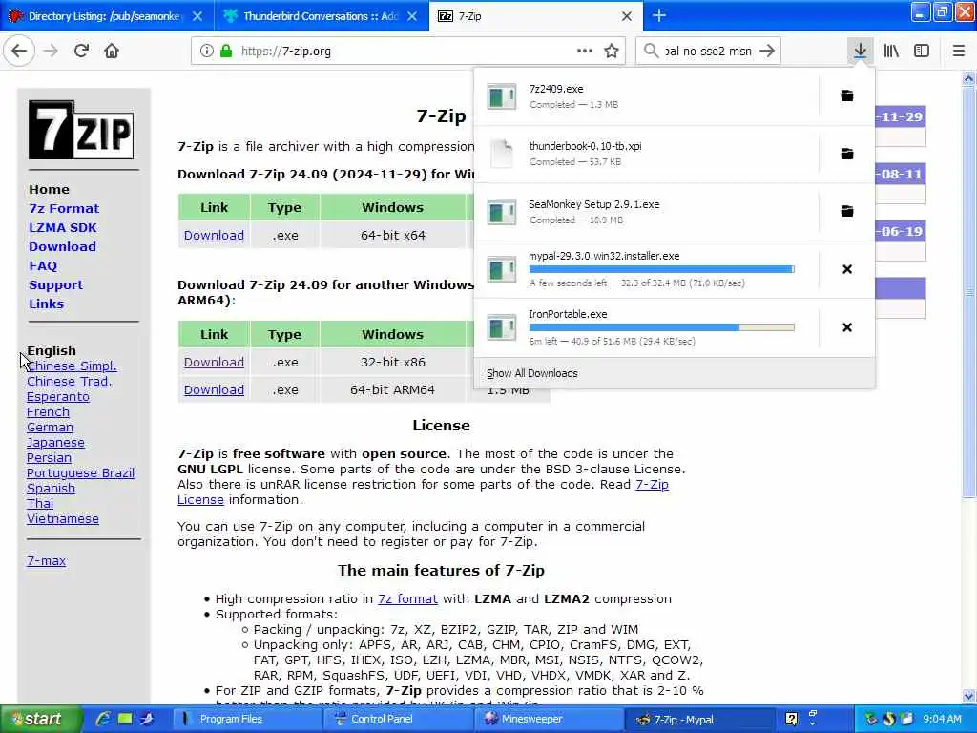Show site information icon in address bar
Image resolution: width=977 pixels, height=733 pixels.
point(206,52)
